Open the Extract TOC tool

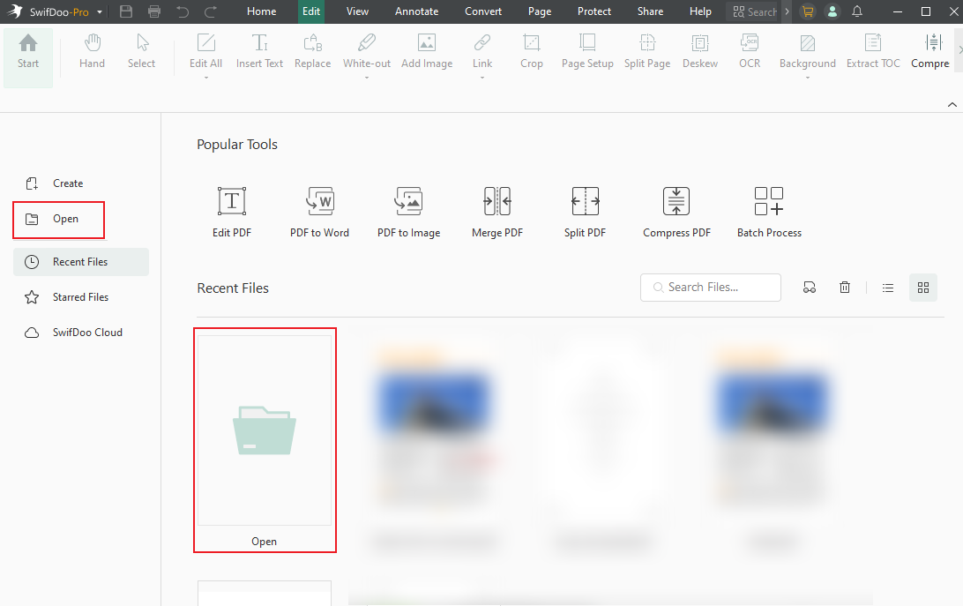pos(872,53)
